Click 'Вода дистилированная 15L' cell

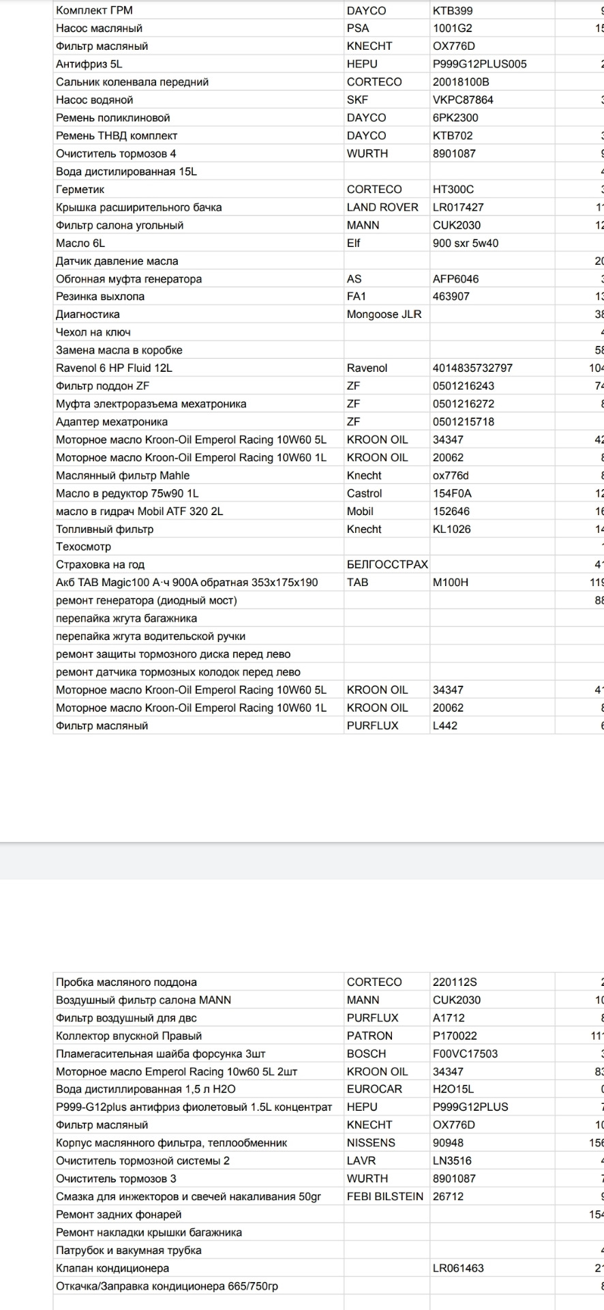(x=198, y=171)
